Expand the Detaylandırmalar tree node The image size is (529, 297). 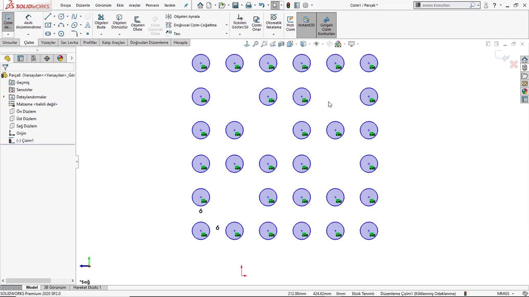(x=4, y=97)
